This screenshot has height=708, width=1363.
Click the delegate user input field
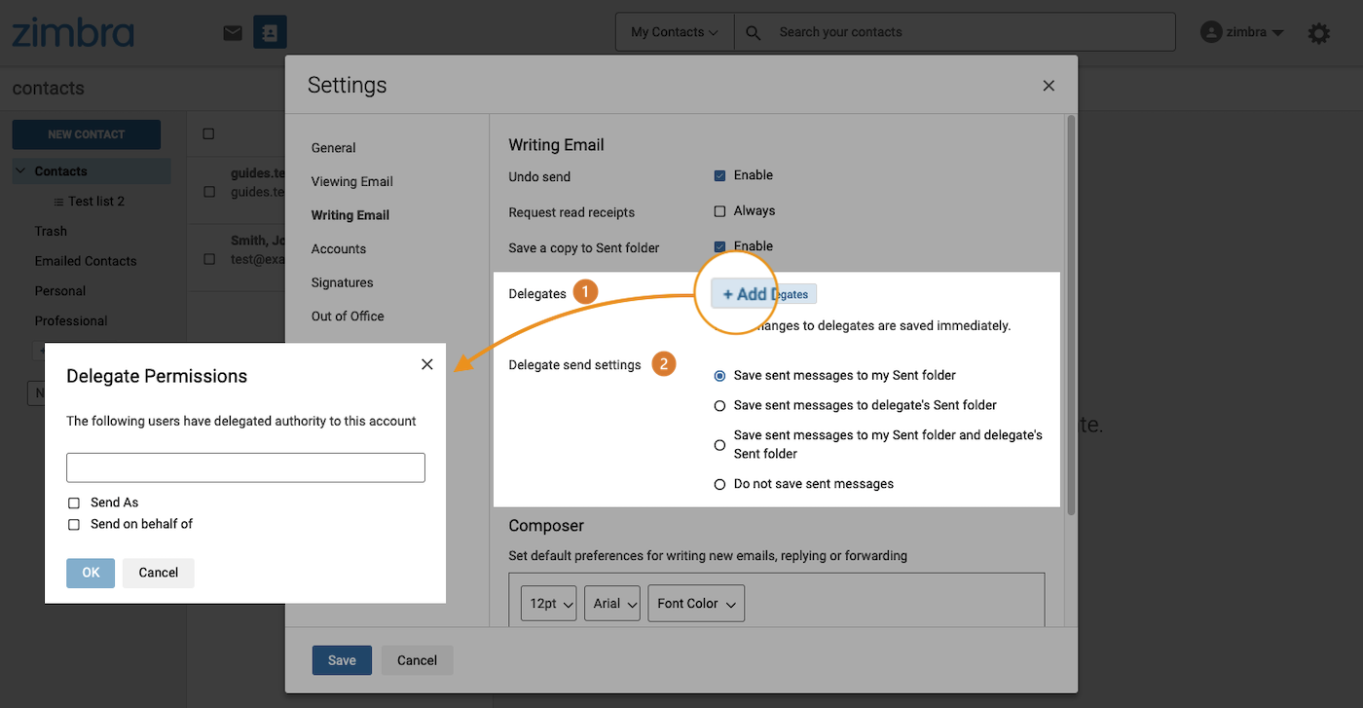(245, 467)
